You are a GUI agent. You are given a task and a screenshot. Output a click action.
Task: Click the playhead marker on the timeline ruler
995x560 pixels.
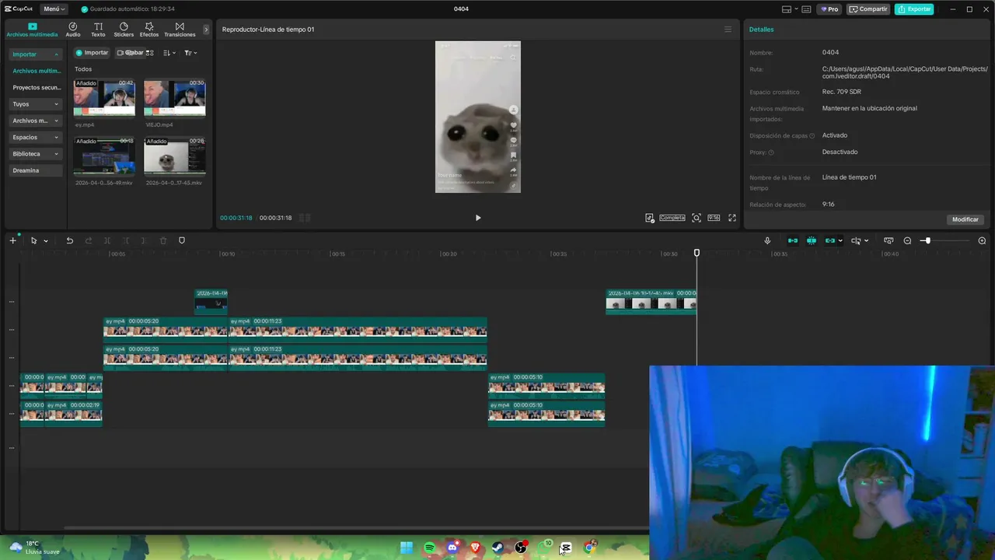(x=696, y=253)
